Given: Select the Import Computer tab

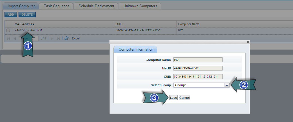Looking at the screenshot, I should [x=21, y=6].
